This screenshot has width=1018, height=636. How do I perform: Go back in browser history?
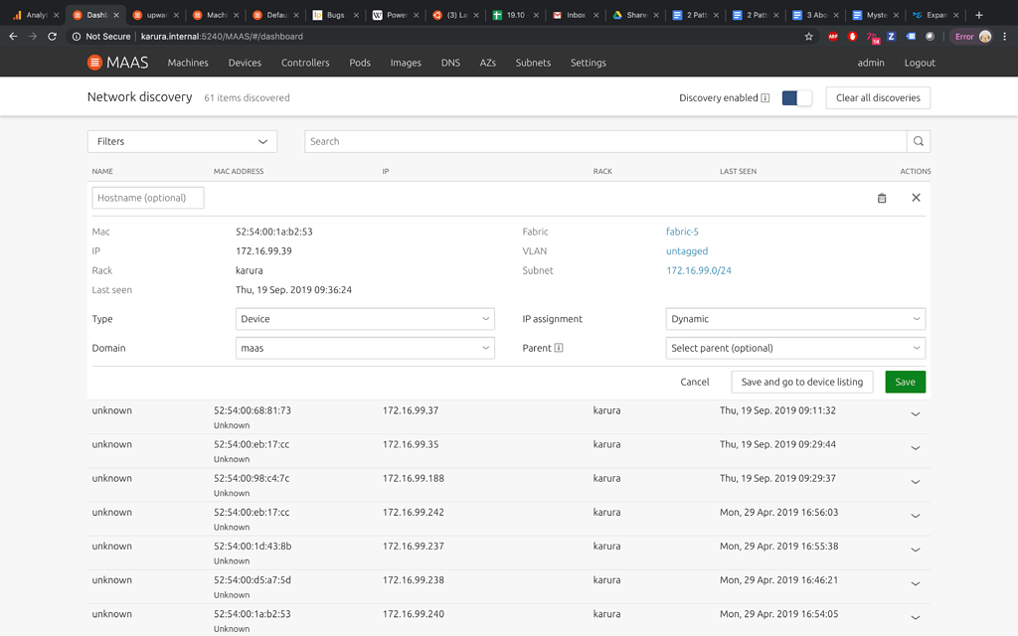13,37
